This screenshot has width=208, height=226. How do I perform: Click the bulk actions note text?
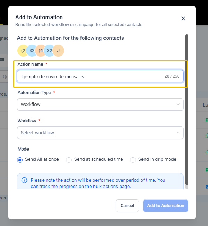tap(98, 183)
